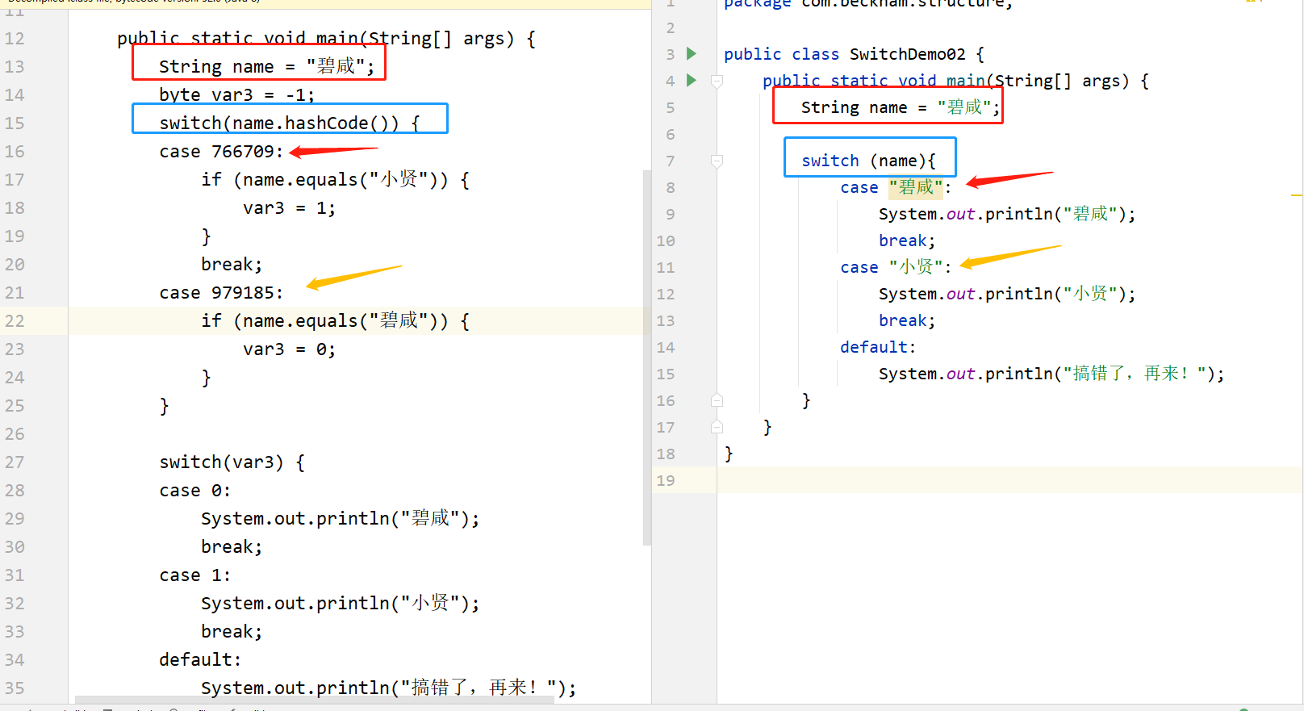Place cursor on 'switch (name){' in right pane

coord(868,161)
